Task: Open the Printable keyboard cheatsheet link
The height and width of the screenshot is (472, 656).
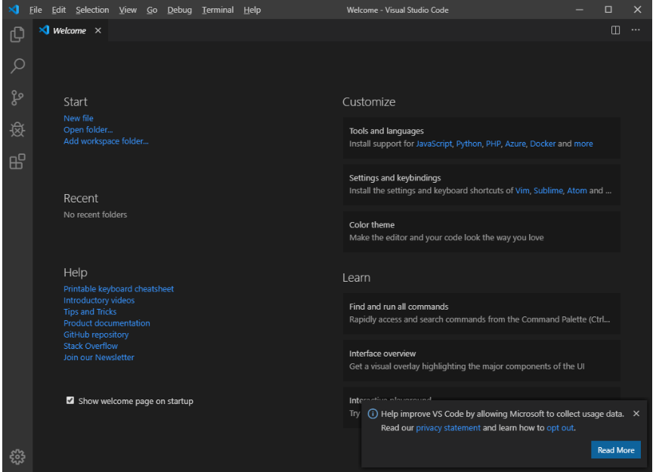Action: 119,289
